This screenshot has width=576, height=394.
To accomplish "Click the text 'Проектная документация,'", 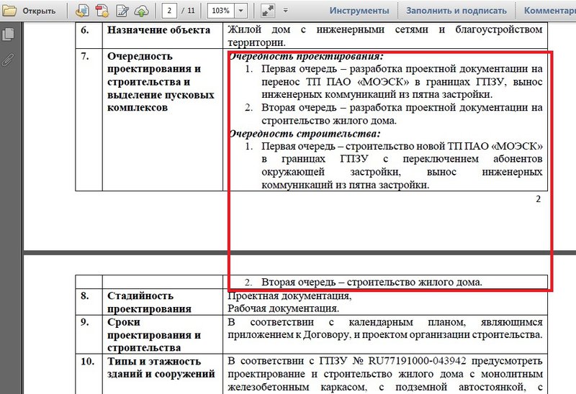I will (x=289, y=295).
